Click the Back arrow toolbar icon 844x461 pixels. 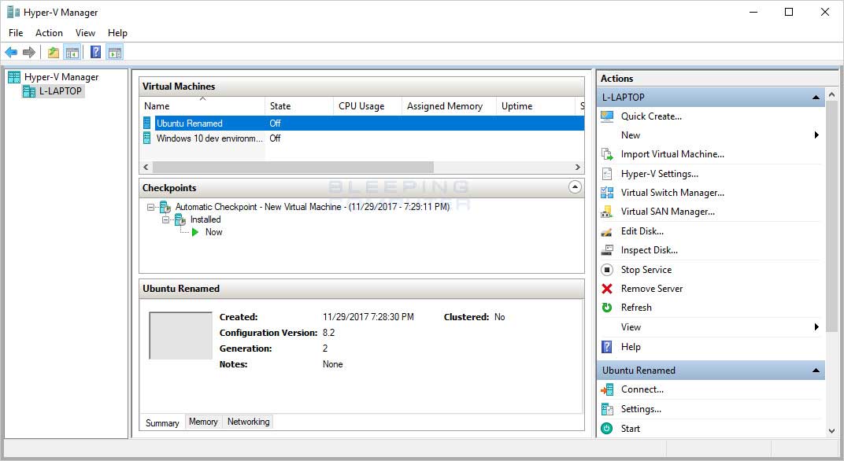point(11,52)
